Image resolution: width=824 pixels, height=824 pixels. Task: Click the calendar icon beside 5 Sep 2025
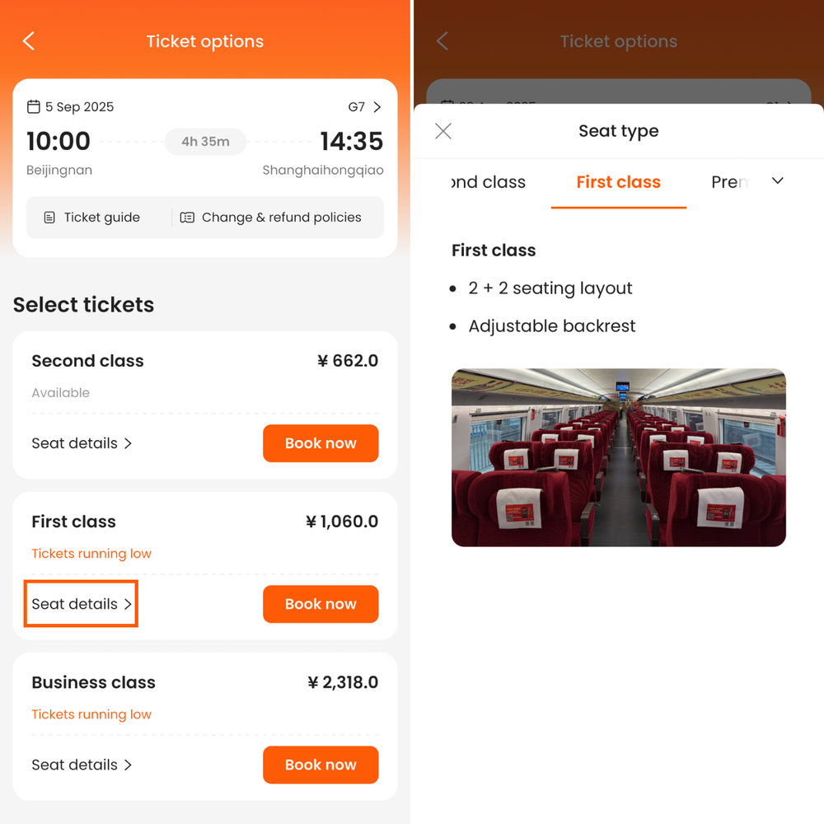pos(34,106)
